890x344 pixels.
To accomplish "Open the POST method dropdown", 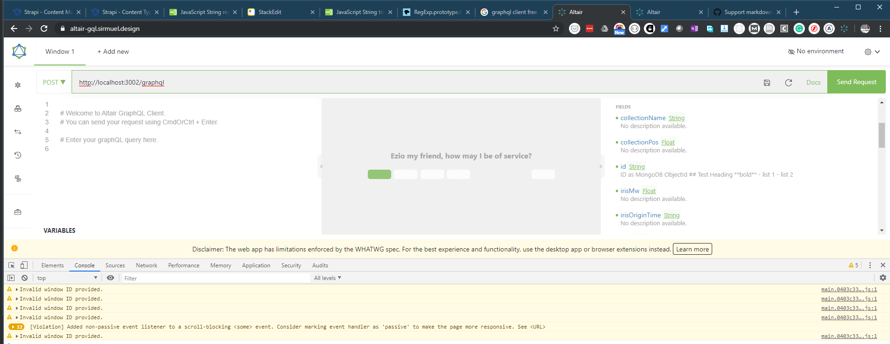I will click(54, 82).
